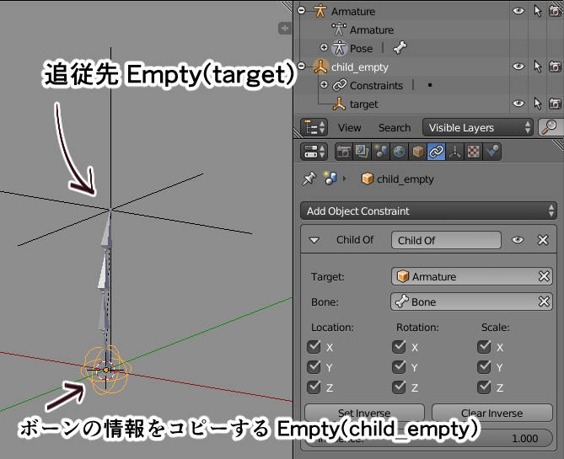Open the outliner Search menu

tap(395, 128)
